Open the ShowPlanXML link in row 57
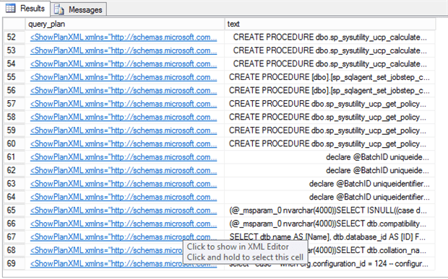Viewport: 448px width, 279px height. pyautogui.click(x=124, y=104)
